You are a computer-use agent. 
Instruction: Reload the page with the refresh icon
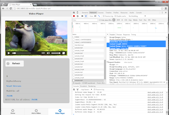click(x=11, y=8)
